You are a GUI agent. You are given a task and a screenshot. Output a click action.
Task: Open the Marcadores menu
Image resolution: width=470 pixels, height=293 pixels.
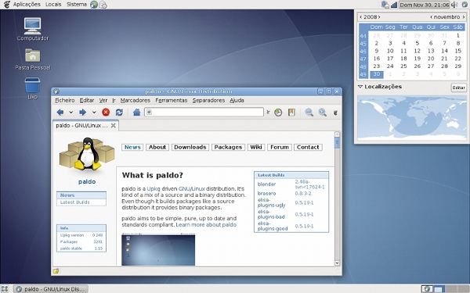[136, 101]
